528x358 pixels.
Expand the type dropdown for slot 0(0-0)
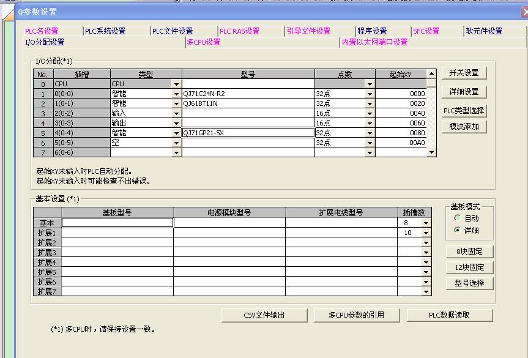(176, 94)
